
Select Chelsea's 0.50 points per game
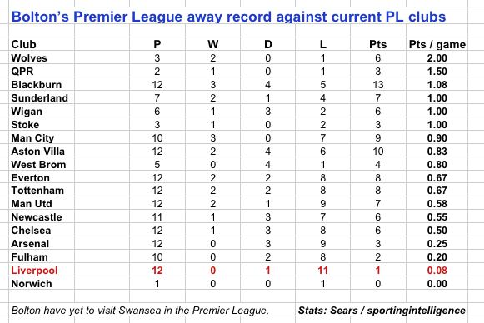pyautogui.click(x=437, y=230)
